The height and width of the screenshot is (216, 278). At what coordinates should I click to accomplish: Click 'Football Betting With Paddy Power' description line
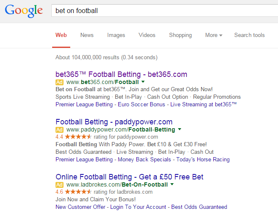pos(131,145)
